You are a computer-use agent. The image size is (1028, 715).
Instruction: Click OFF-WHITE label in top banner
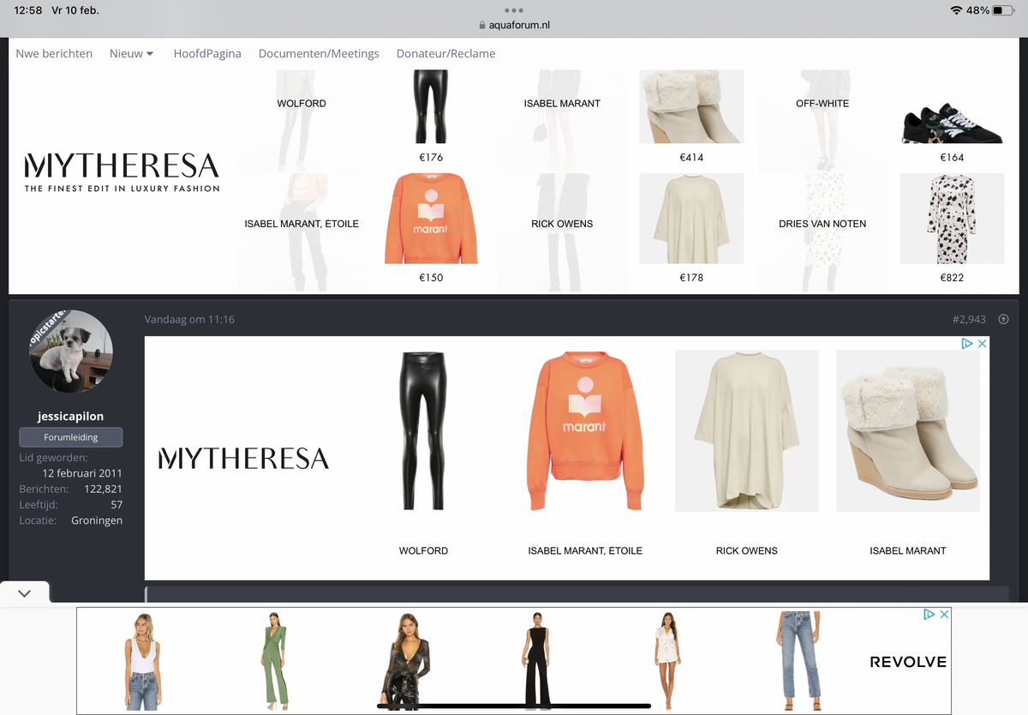pos(822,103)
